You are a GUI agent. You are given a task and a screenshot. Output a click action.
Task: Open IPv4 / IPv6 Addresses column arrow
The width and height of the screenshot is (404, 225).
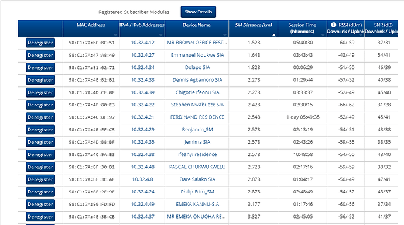pos(161,34)
